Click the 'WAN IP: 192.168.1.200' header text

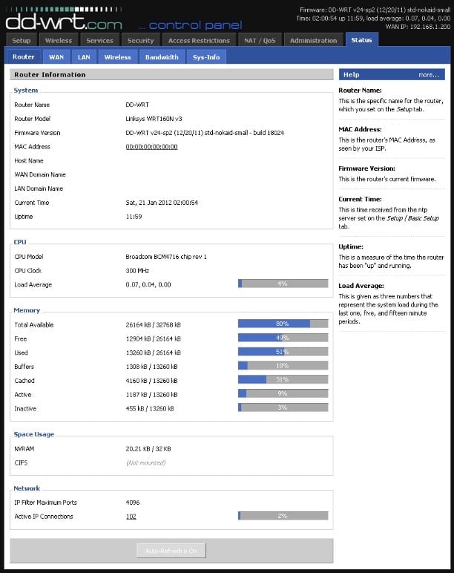(x=418, y=27)
